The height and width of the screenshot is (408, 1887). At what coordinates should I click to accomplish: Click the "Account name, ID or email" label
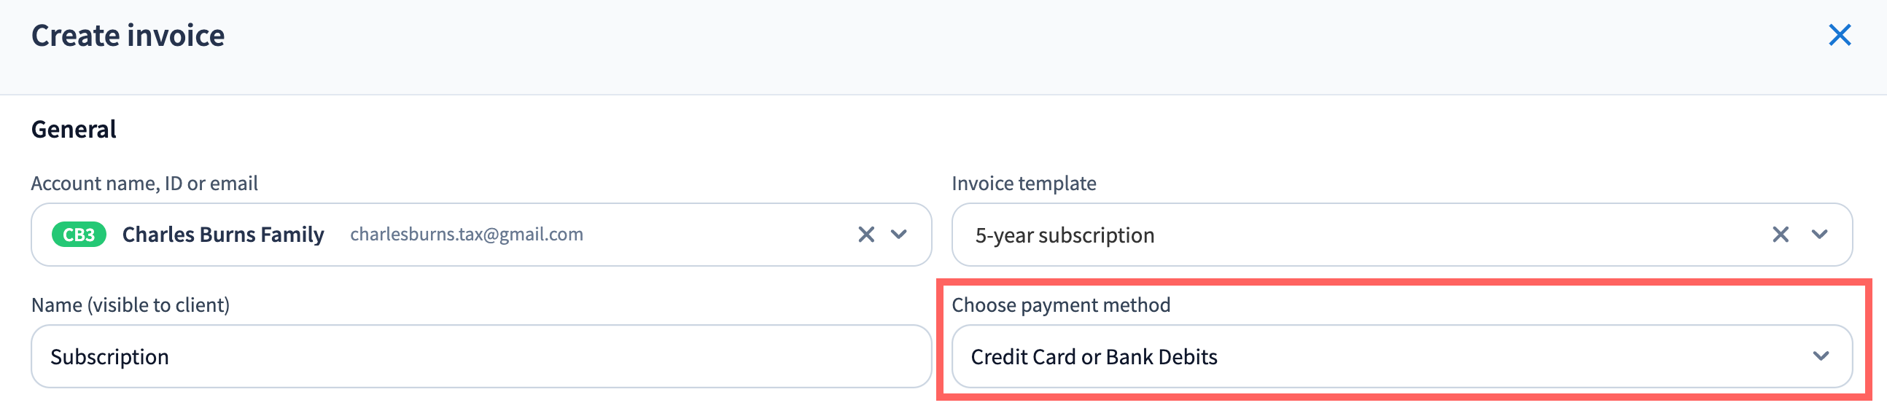coord(144,183)
